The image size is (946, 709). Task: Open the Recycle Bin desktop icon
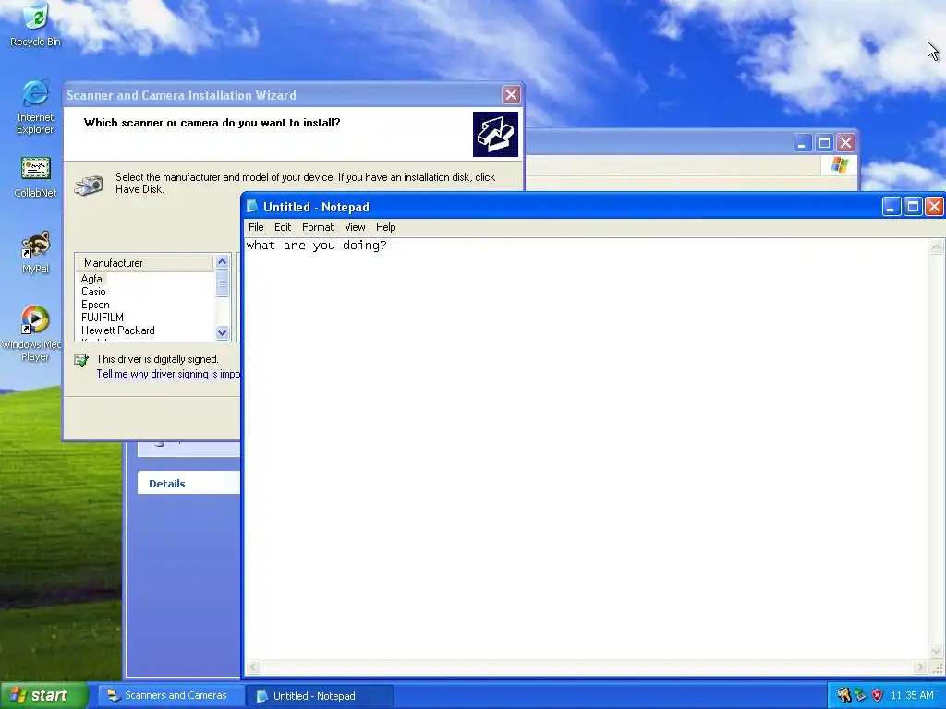tap(36, 25)
